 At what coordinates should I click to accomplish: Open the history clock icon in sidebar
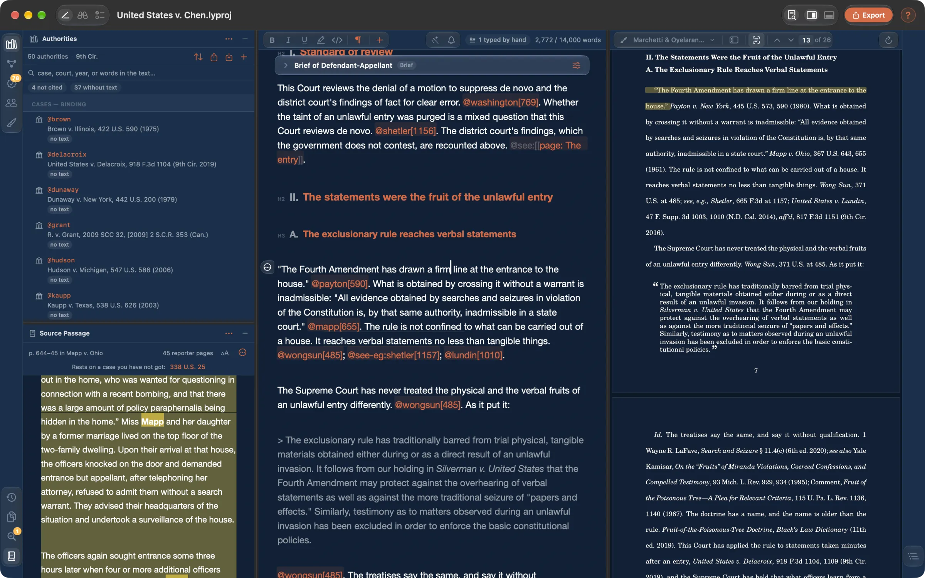pos(12,497)
